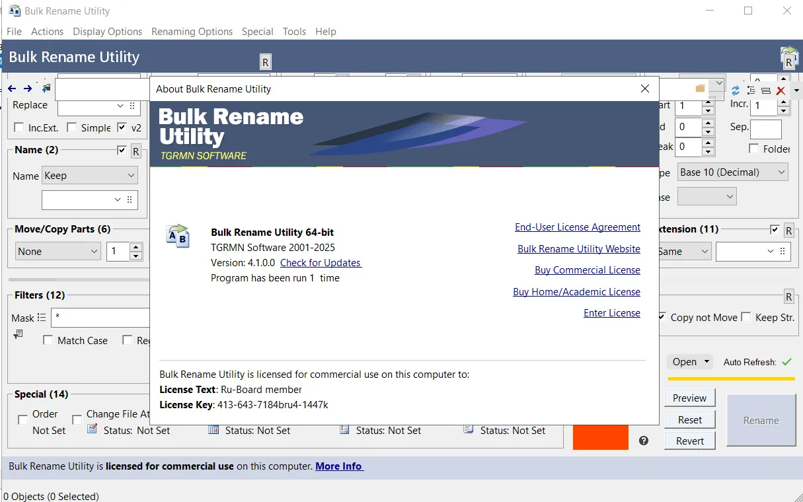Click the AB icon in About dialog
The image size is (803, 502).
(x=178, y=235)
